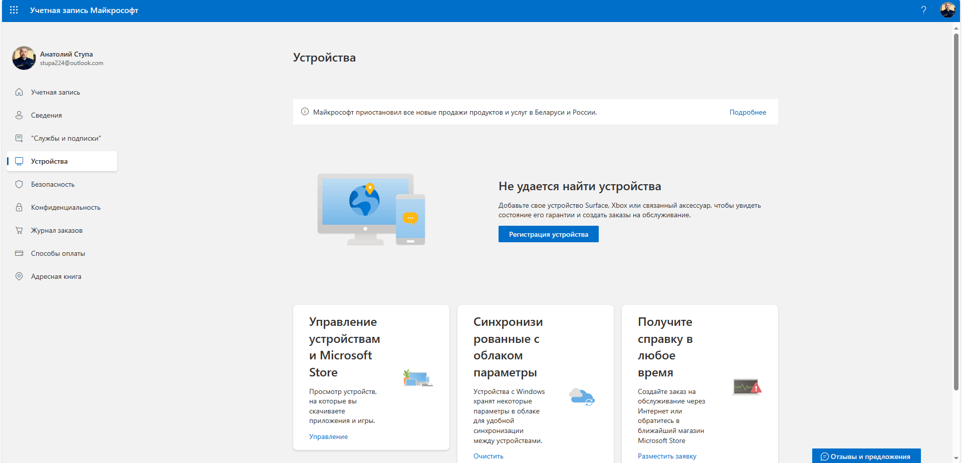Click the Очистить link

coord(489,456)
